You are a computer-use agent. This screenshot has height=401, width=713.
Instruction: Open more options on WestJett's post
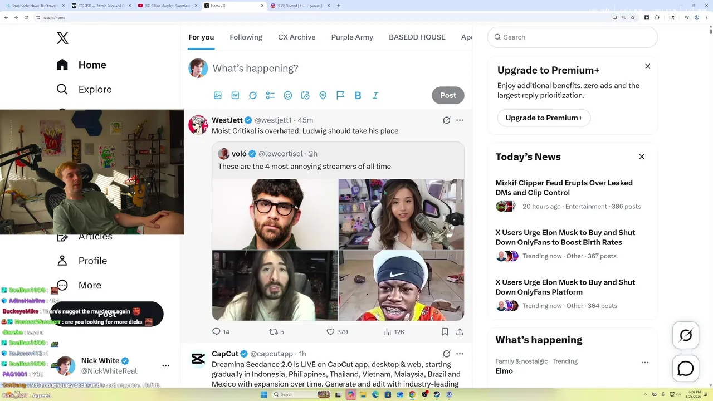coord(460,120)
